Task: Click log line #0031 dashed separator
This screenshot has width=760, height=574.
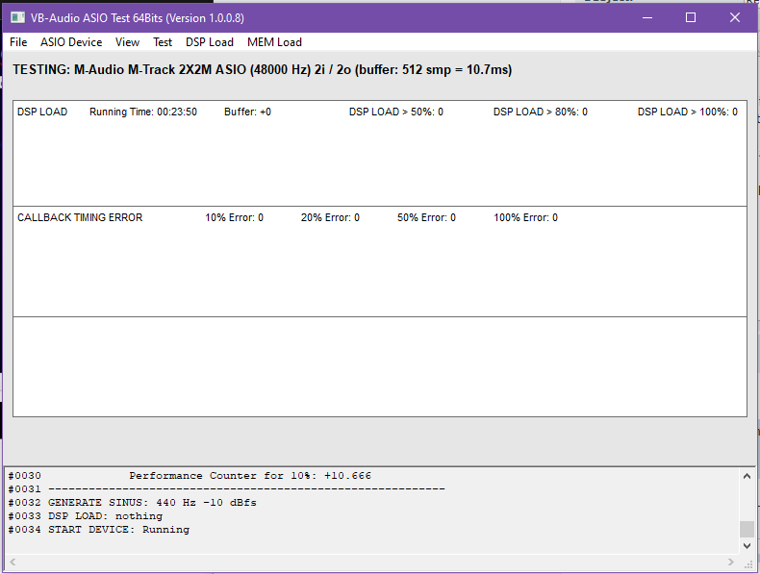Action: 226,489
